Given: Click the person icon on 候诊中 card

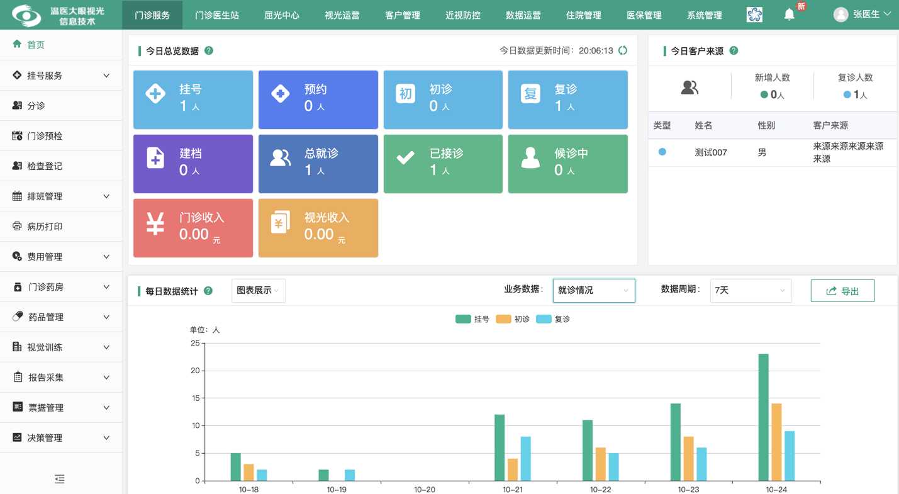Looking at the screenshot, I should (x=530, y=158).
